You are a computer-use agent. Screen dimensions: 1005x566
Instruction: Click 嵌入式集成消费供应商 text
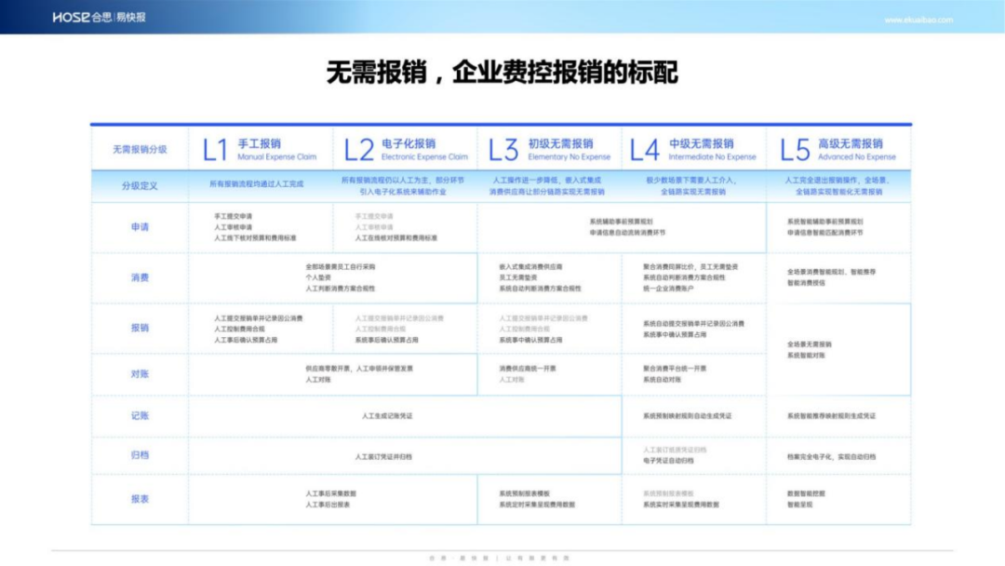[x=530, y=266]
